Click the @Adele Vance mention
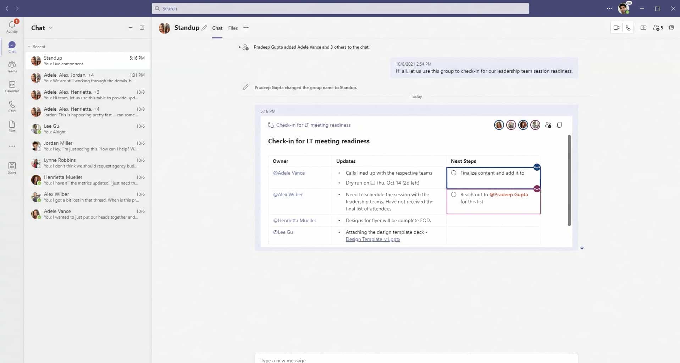The height and width of the screenshot is (363, 680). click(289, 173)
